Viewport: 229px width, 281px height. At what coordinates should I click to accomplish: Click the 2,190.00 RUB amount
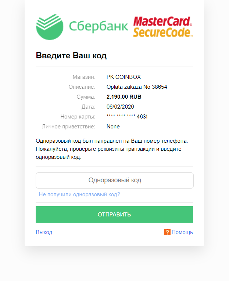(124, 97)
